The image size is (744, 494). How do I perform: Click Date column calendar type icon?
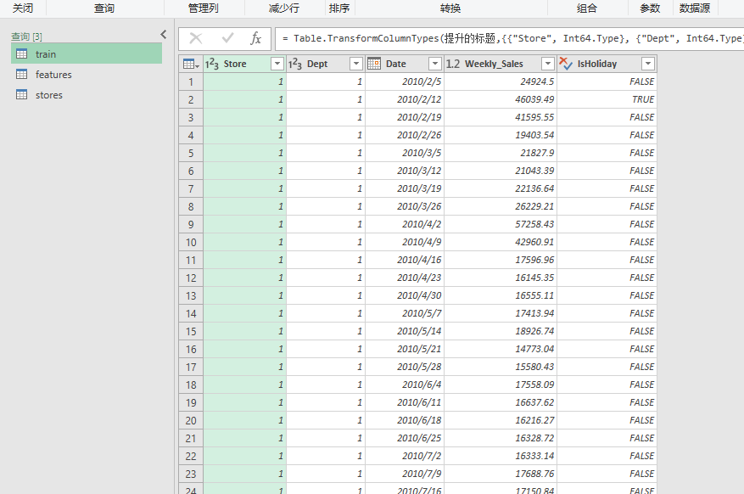coord(374,63)
